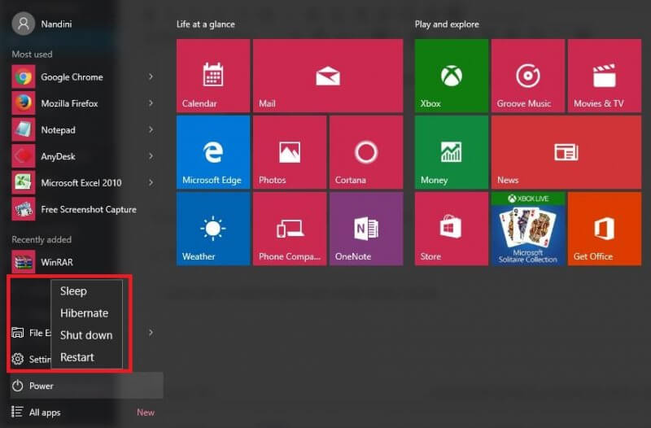The height and width of the screenshot is (428, 651).
Task: Expand Google Chrome jump list arrow
Action: (151, 76)
